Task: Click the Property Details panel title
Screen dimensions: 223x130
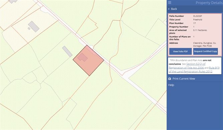Action: click(209, 3)
